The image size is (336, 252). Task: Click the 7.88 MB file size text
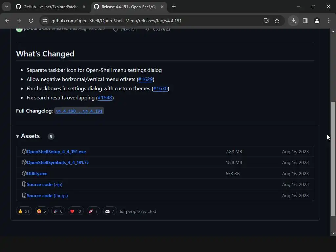[x=234, y=152]
